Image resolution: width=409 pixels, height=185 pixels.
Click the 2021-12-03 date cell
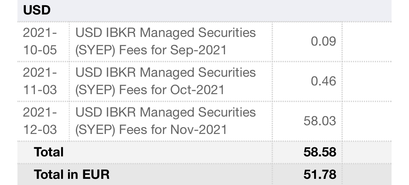coord(40,121)
